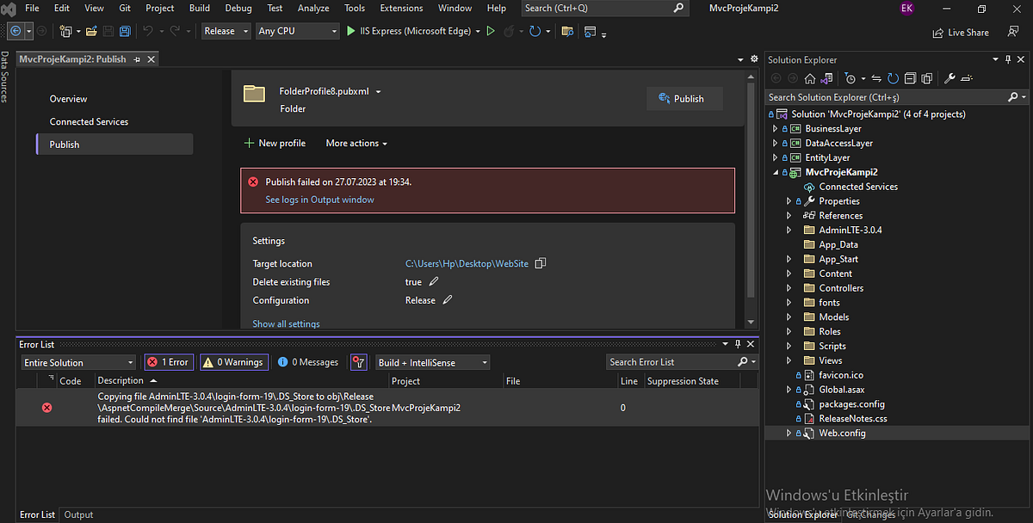This screenshot has width=1033, height=523.
Task: Refresh the Solution Explorer
Action: click(x=894, y=77)
